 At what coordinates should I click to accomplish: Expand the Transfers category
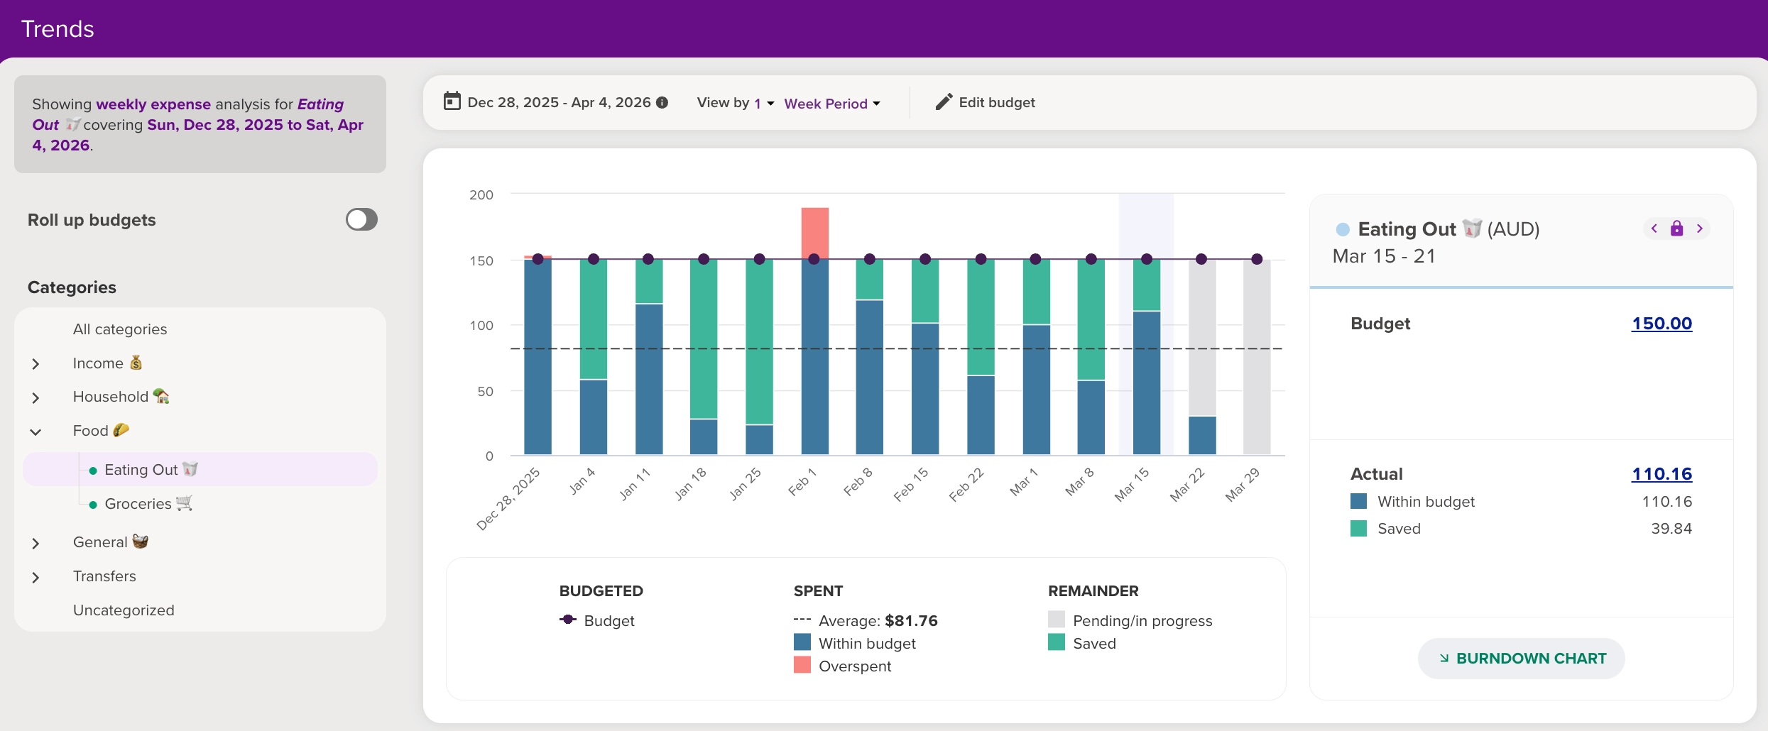click(x=36, y=578)
